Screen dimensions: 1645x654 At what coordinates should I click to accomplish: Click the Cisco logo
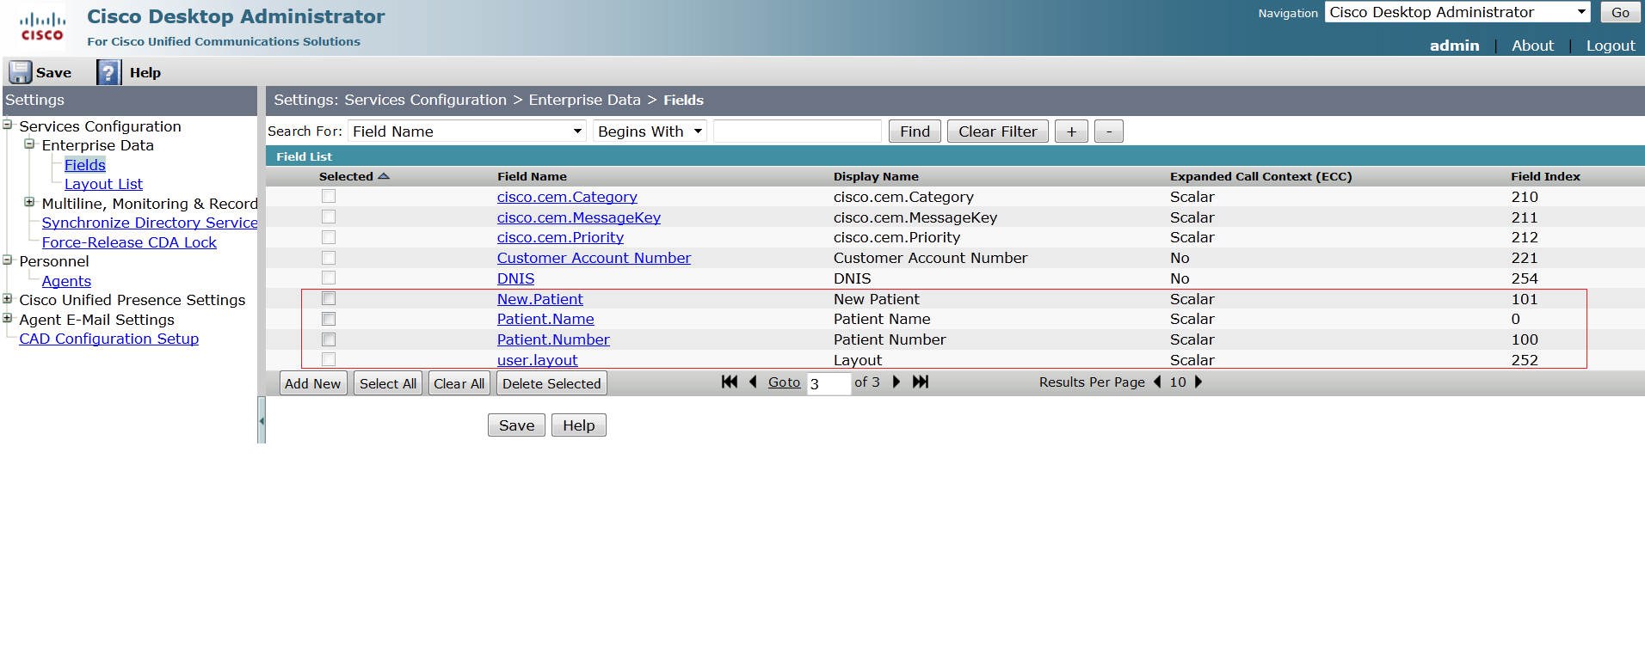[42, 26]
